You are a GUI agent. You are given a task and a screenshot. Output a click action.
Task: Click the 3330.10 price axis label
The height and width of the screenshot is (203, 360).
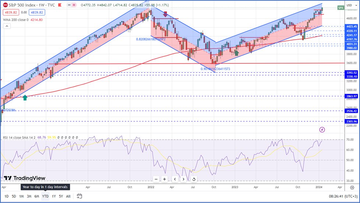[x=352, y=76]
